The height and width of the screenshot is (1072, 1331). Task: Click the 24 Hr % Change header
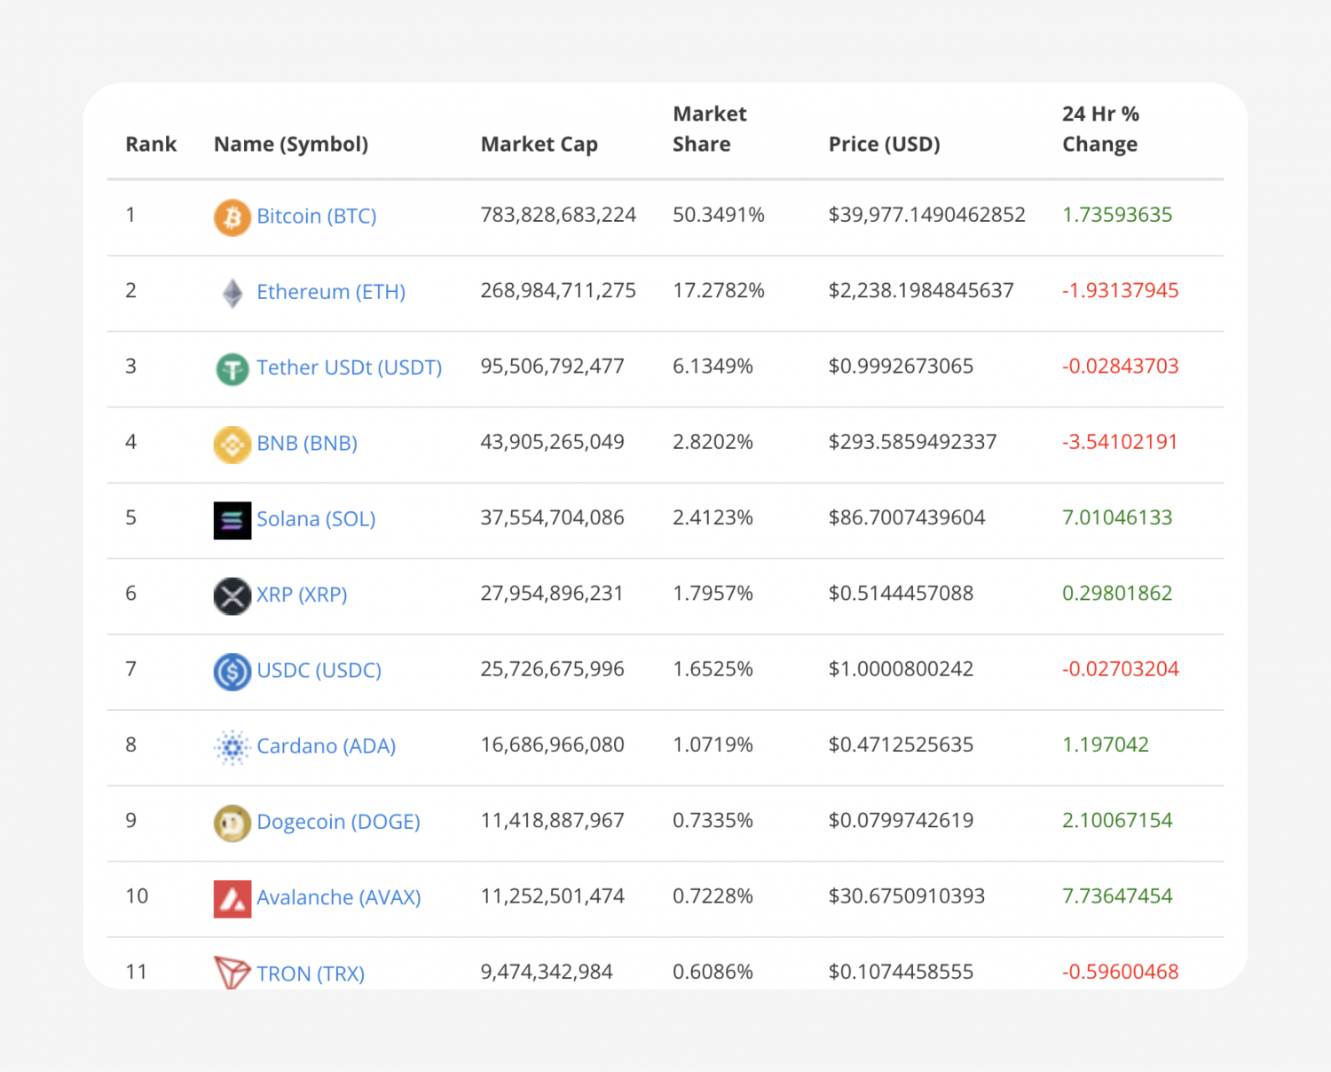pyautogui.click(x=1100, y=129)
